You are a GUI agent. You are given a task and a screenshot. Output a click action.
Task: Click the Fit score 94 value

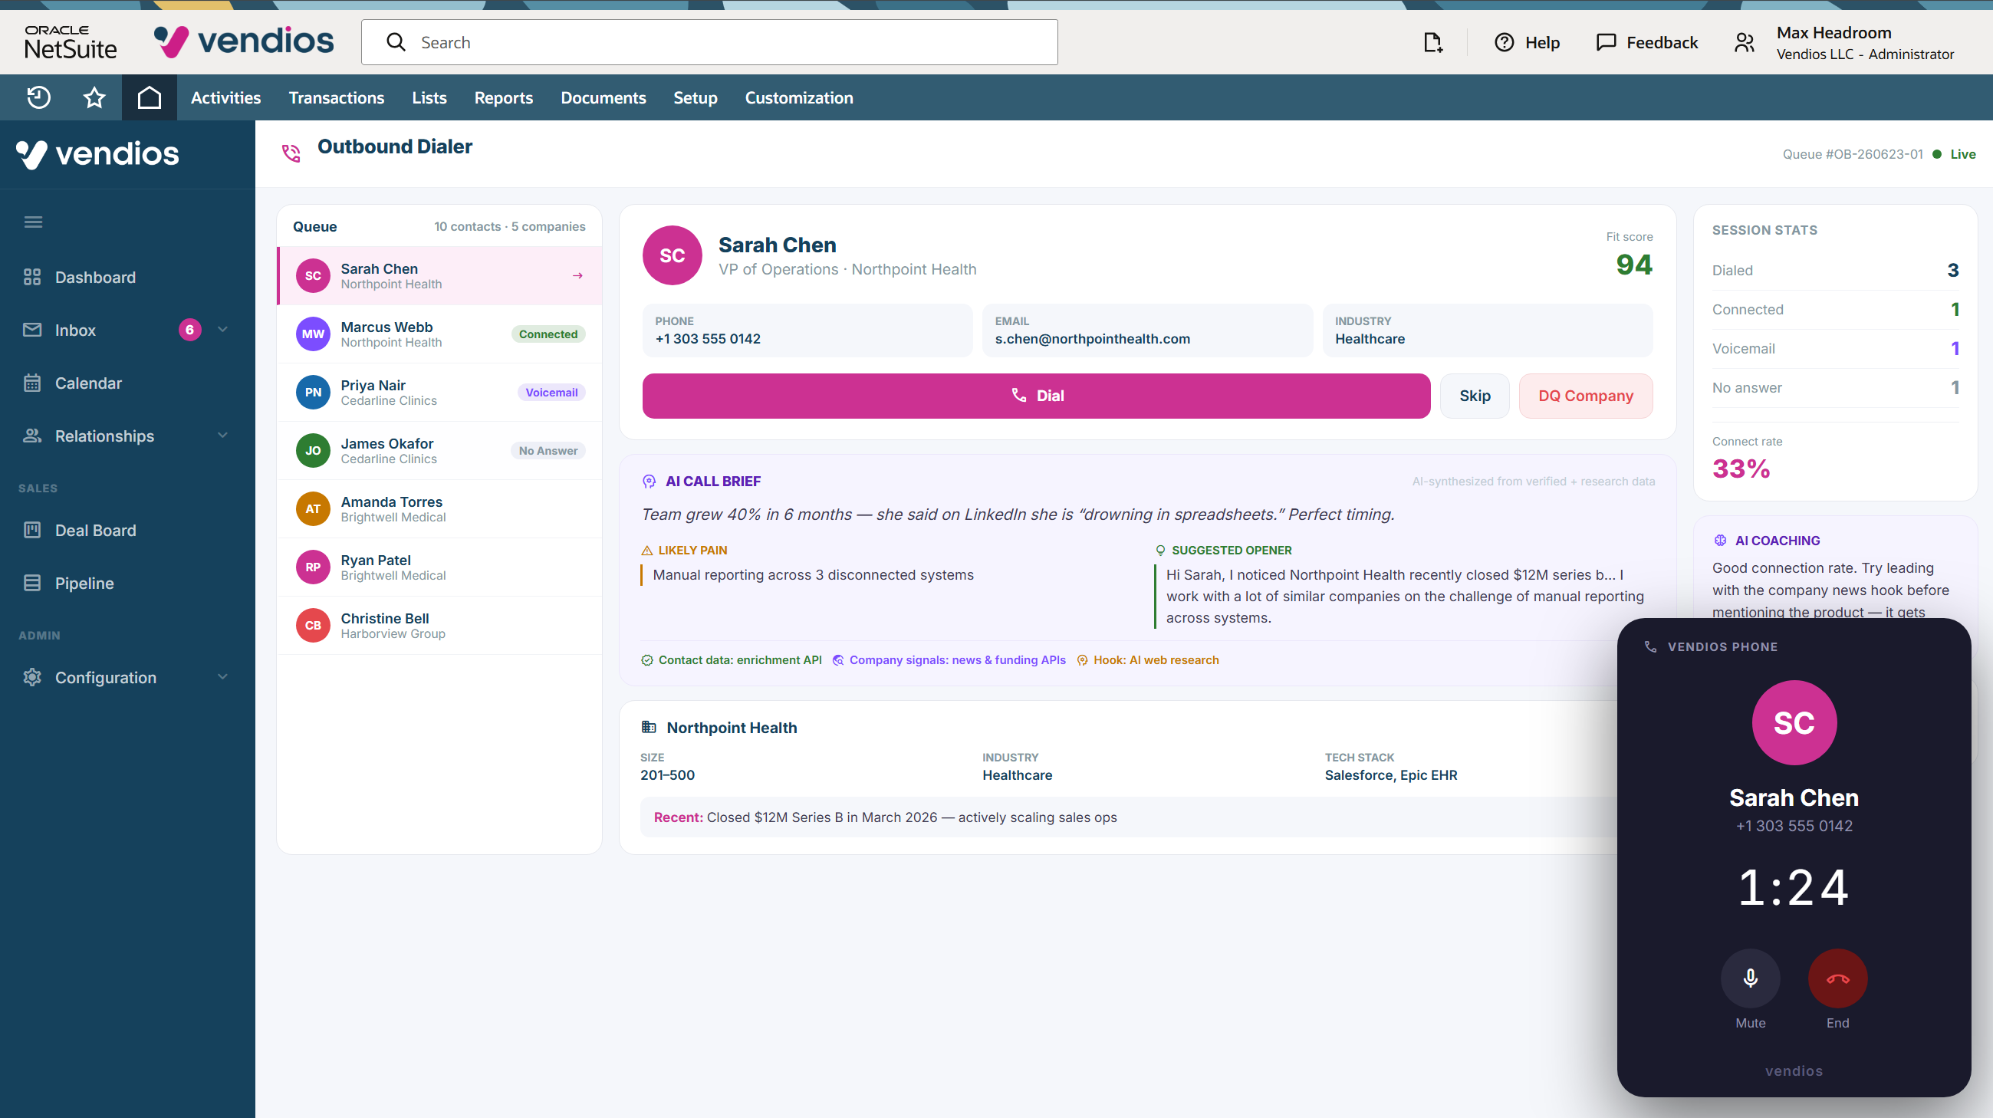point(1633,265)
